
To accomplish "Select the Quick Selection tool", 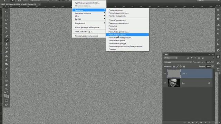I will pyautogui.click(x=6, y=24).
